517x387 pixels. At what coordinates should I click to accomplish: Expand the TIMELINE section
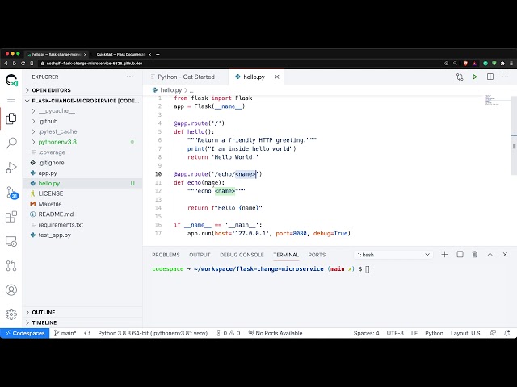click(x=82, y=322)
